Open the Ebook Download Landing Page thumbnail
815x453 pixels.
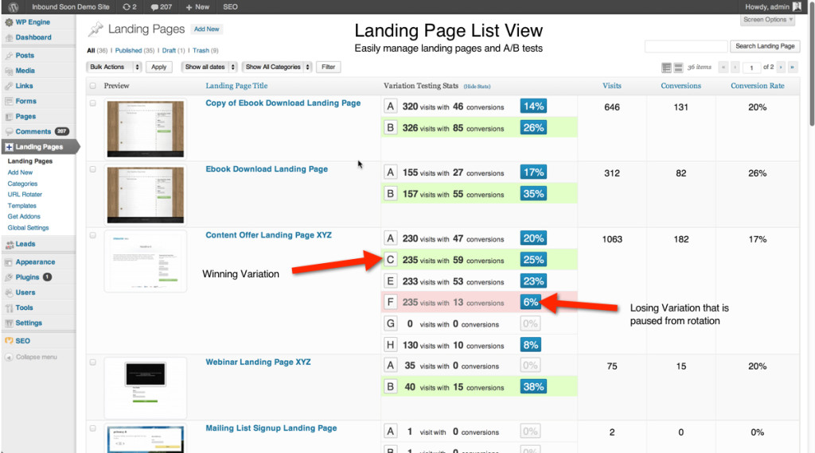coord(146,195)
